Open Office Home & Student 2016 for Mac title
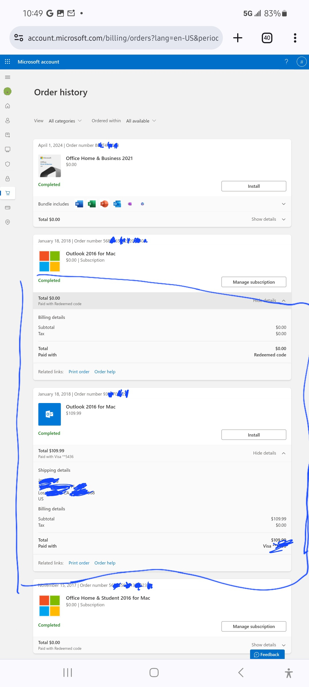This screenshot has width=309, height=687. (108, 598)
